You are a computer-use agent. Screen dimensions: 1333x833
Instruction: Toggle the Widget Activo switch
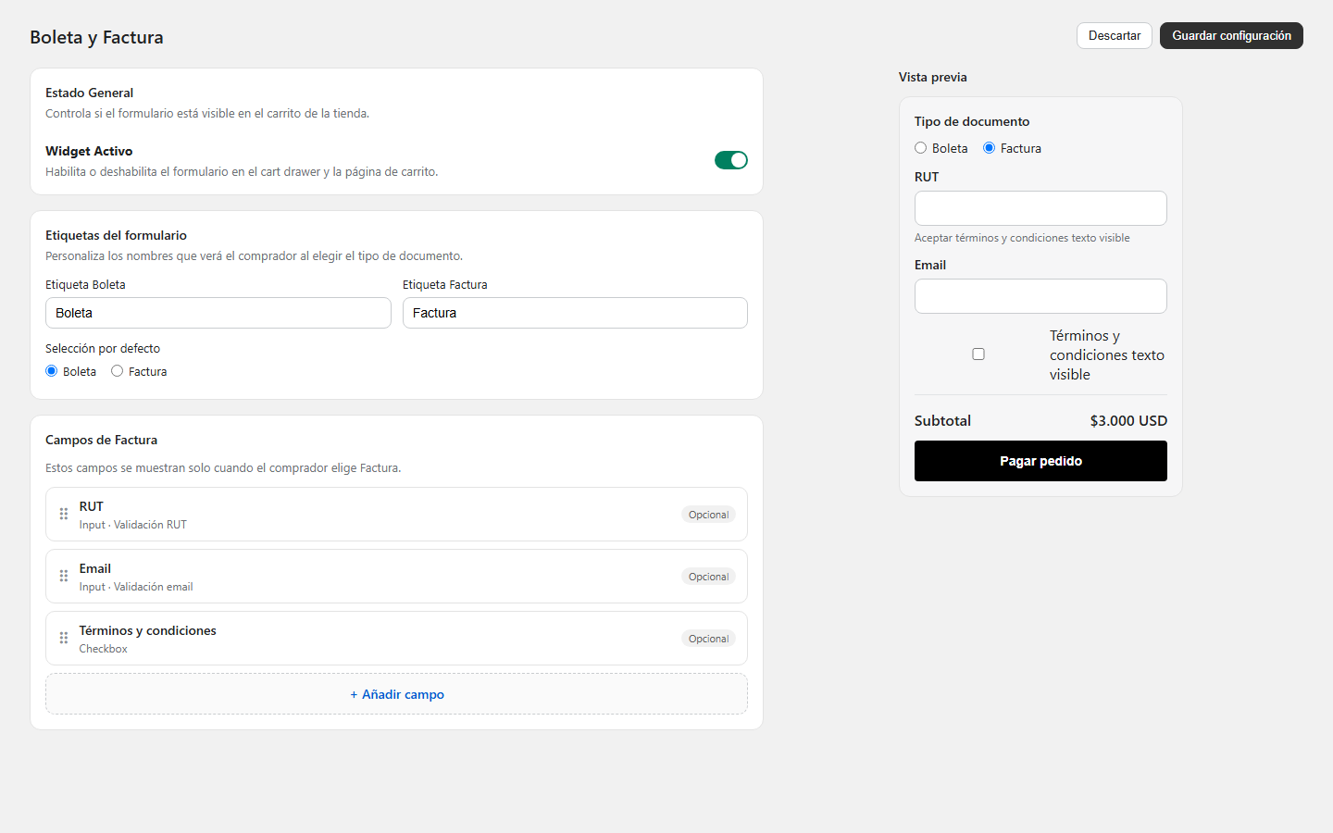click(730, 160)
